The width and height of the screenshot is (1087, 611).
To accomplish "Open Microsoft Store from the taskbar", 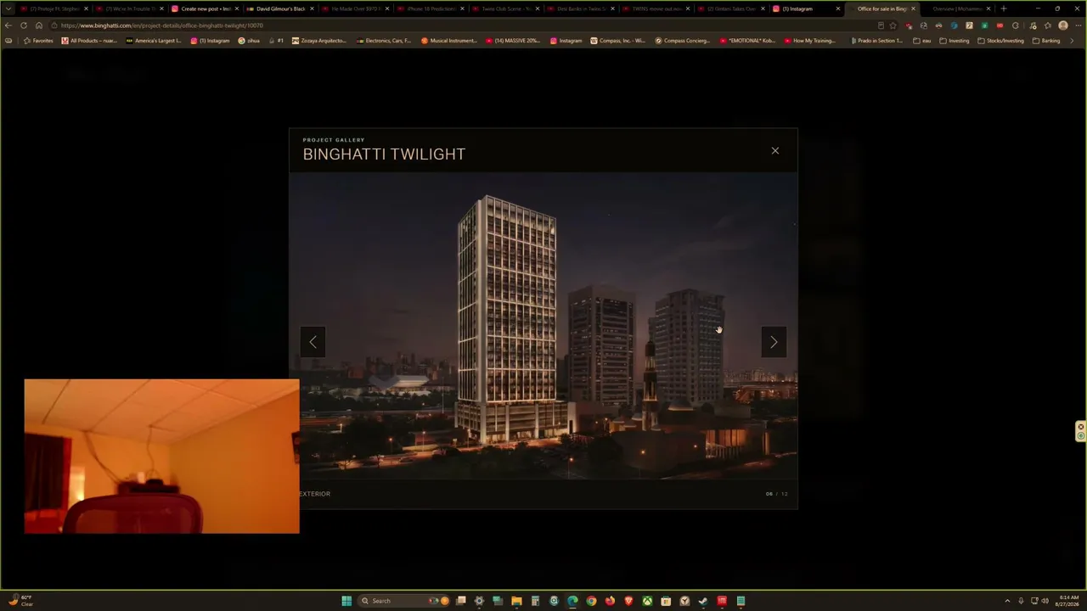I will point(666,601).
